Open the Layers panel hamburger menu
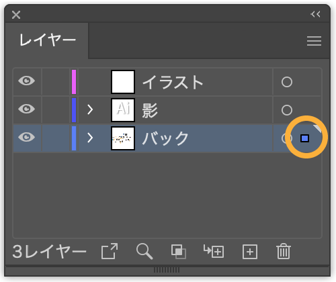Image resolution: width=336 pixels, height=282 pixels. (314, 41)
